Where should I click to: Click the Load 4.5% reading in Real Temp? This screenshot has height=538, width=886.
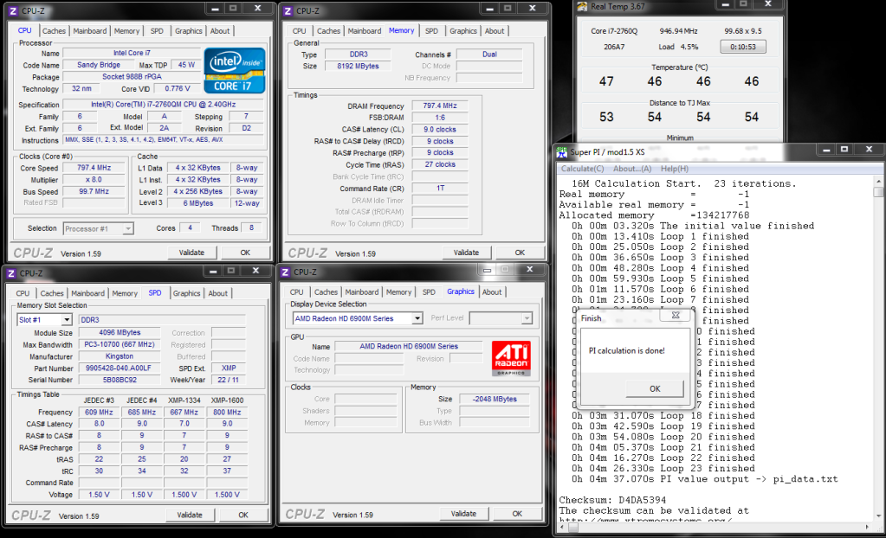coord(678,47)
